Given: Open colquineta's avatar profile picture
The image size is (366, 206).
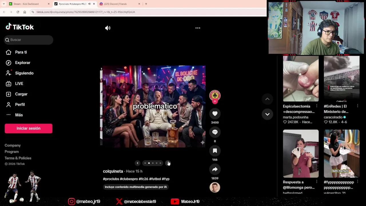Looking at the screenshot, I should [x=215, y=95].
